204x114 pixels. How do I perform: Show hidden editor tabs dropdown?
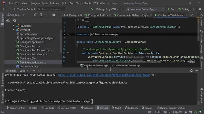[192, 15]
